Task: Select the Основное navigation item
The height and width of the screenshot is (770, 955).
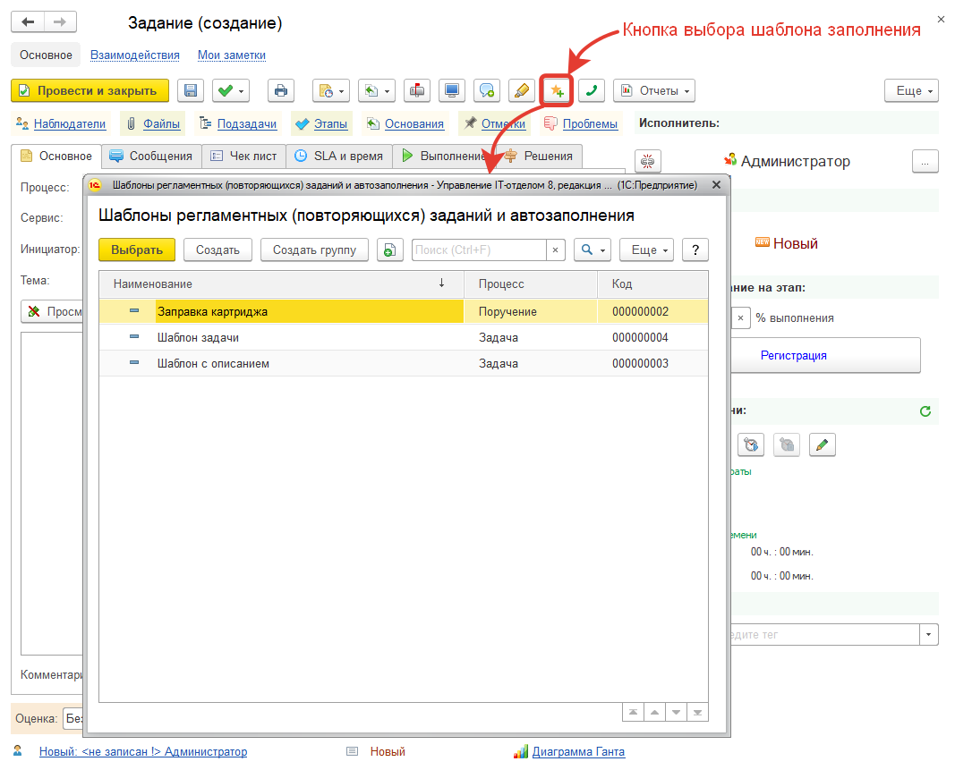Action: [46, 55]
